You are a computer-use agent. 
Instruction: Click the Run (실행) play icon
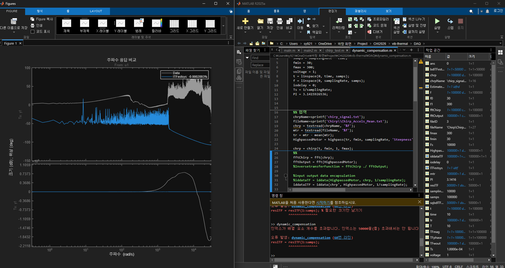[x=437, y=21]
